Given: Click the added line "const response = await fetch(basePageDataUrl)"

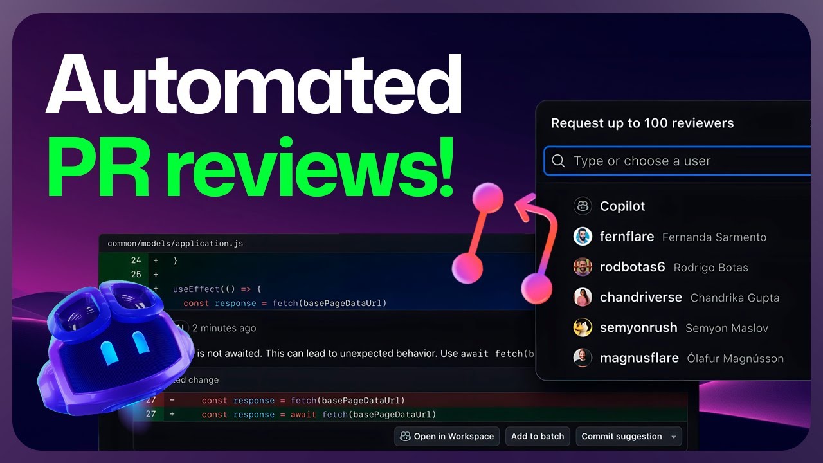Looking at the screenshot, I should pos(319,414).
